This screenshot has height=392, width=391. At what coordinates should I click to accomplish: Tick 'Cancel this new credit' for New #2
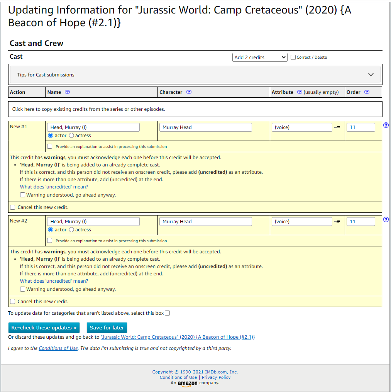[x=13, y=302]
